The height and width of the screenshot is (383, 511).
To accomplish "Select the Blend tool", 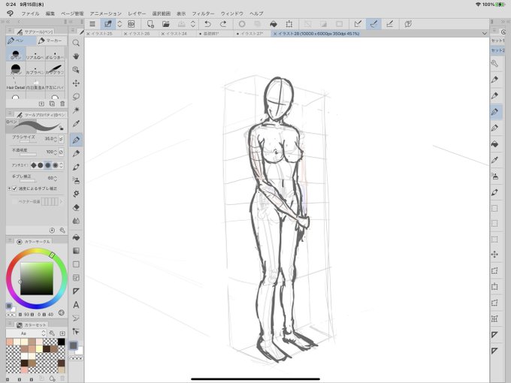I will 76,221.
